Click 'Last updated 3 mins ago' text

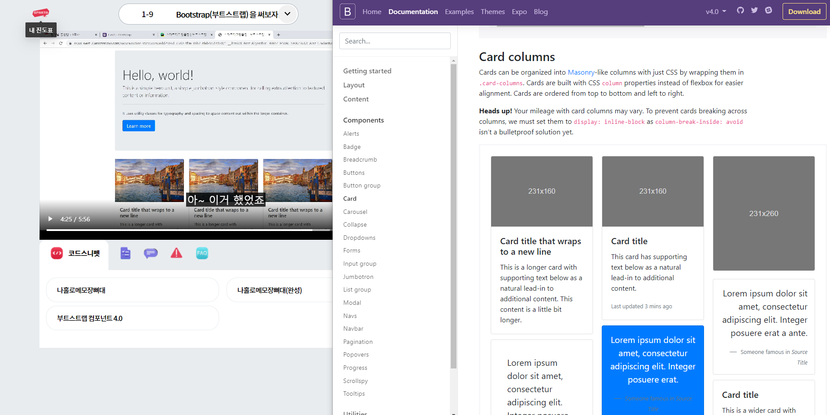click(x=641, y=307)
